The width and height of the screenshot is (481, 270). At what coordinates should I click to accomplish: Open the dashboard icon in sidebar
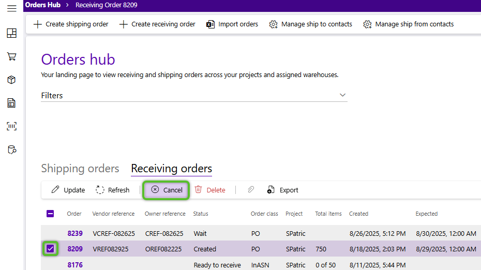point(11,34)
